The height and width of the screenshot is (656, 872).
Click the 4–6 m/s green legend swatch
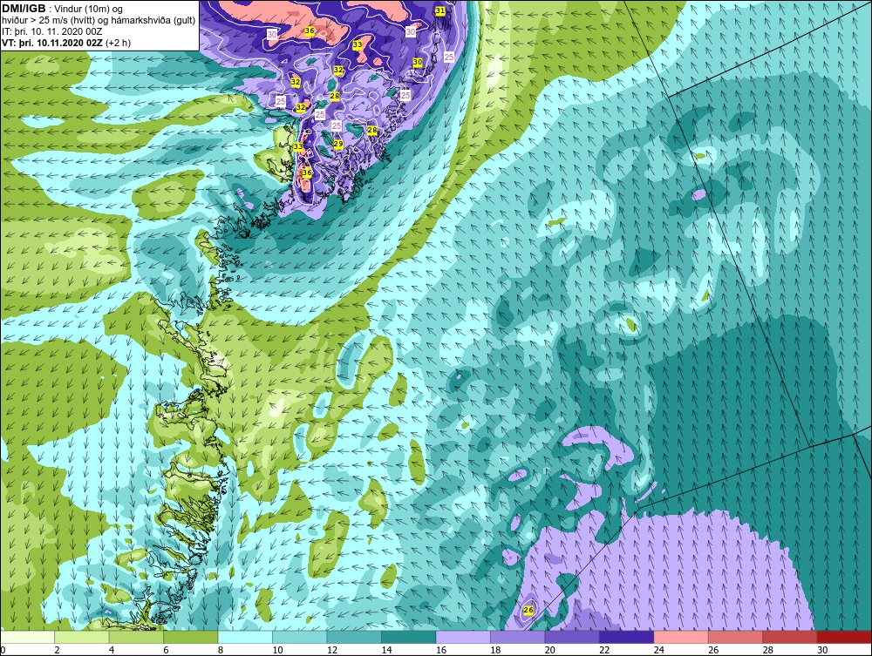[x=136, y=637]
